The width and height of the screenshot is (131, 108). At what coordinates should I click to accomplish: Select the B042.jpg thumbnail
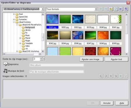[x=52, y=35]
